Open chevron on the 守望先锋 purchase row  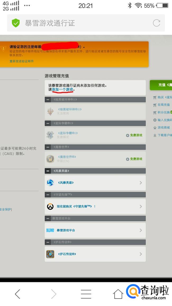pyautogui.click(x=141, y=206)
